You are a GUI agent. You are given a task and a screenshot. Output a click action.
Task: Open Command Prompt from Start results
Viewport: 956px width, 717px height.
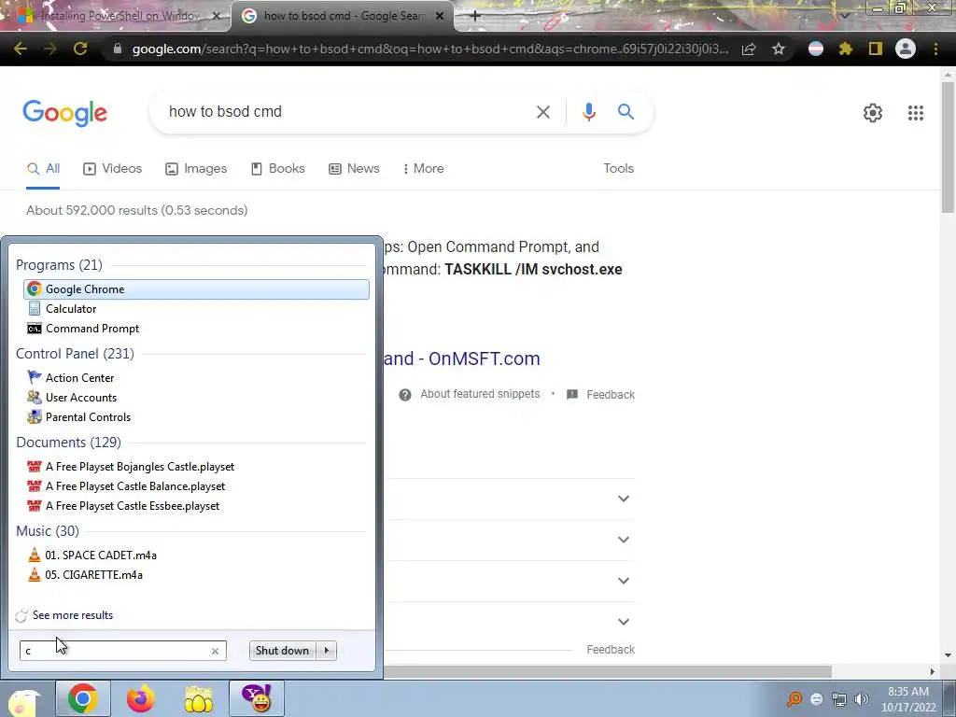point(196,329)
